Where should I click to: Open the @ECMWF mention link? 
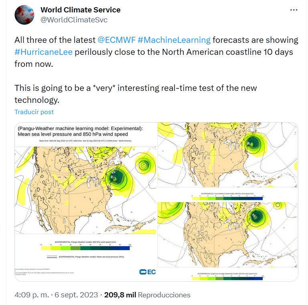pos(116,40)
